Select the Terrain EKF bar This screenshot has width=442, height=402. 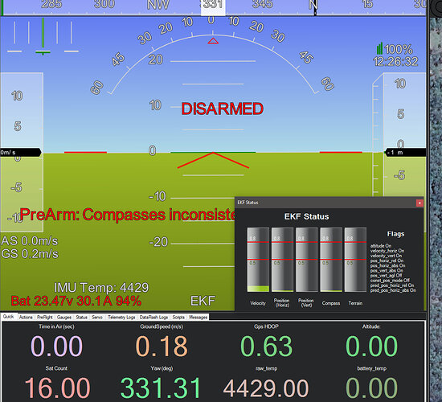355,260
